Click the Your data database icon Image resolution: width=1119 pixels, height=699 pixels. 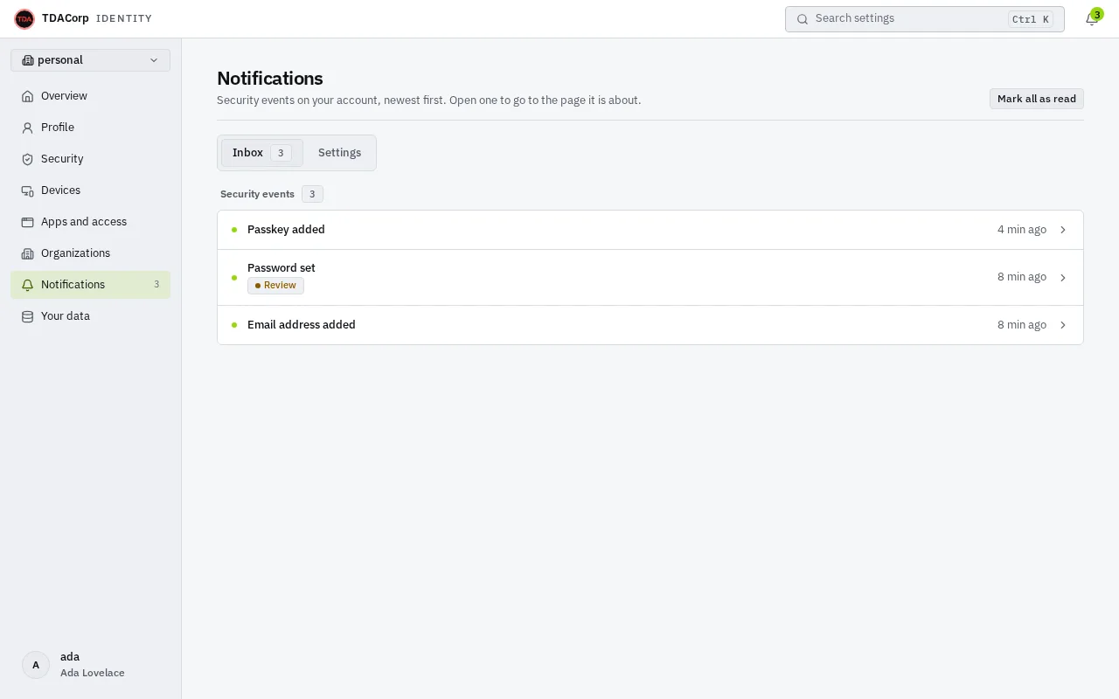coord(27,316)
